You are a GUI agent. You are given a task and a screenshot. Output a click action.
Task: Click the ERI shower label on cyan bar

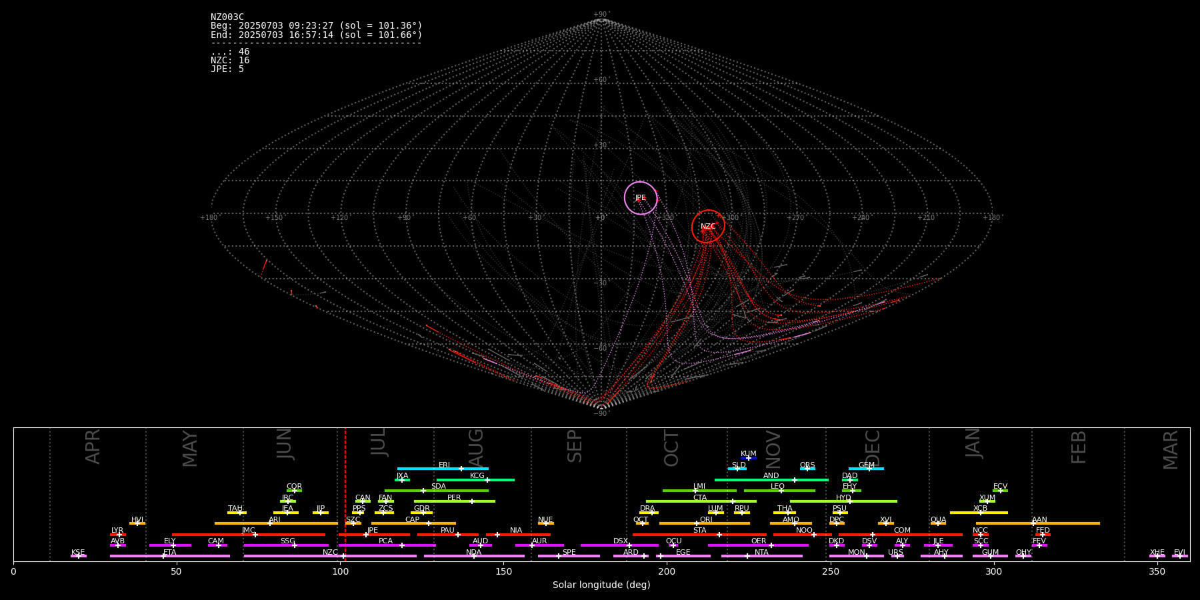(x=445, y=465)
